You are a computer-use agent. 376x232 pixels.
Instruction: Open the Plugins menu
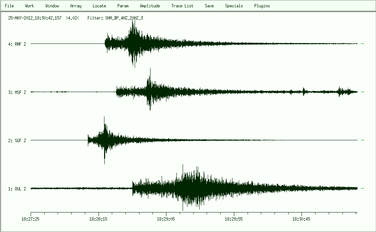(x=262, y=6)
